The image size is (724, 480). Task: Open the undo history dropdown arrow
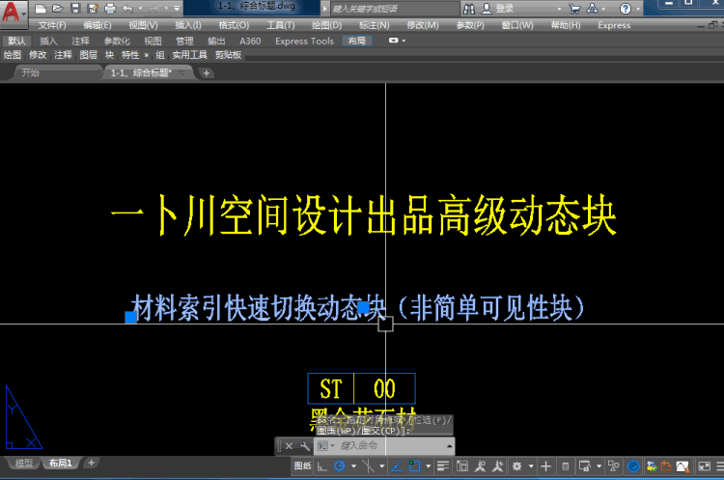click(140, 9)
